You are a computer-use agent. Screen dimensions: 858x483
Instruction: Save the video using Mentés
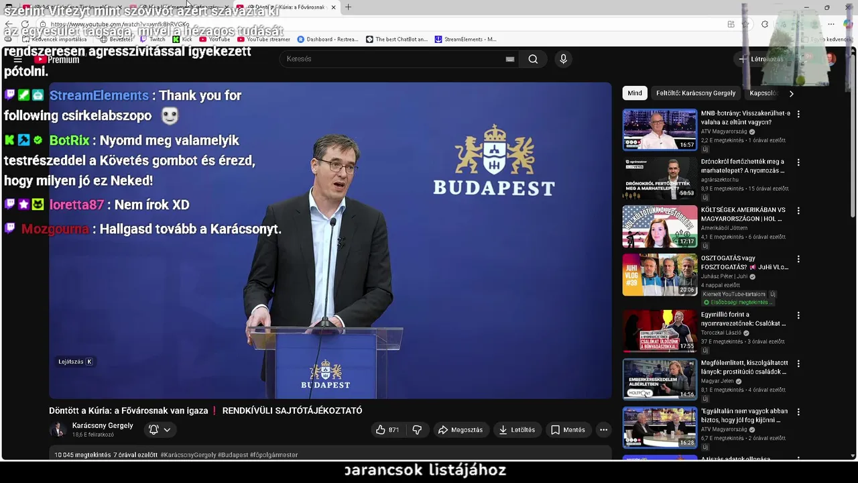point(568,430)
